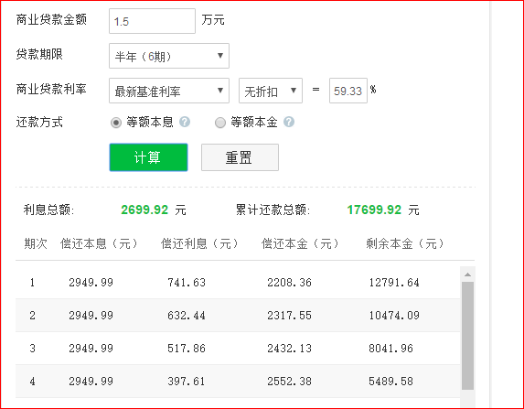Focus the 59.33 interest rate field

(x=348, y=91)
